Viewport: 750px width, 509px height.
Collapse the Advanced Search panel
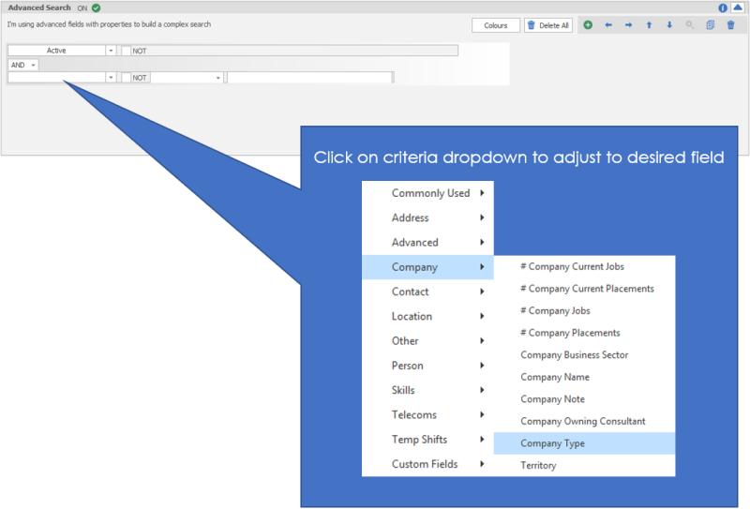coord(737,7)
